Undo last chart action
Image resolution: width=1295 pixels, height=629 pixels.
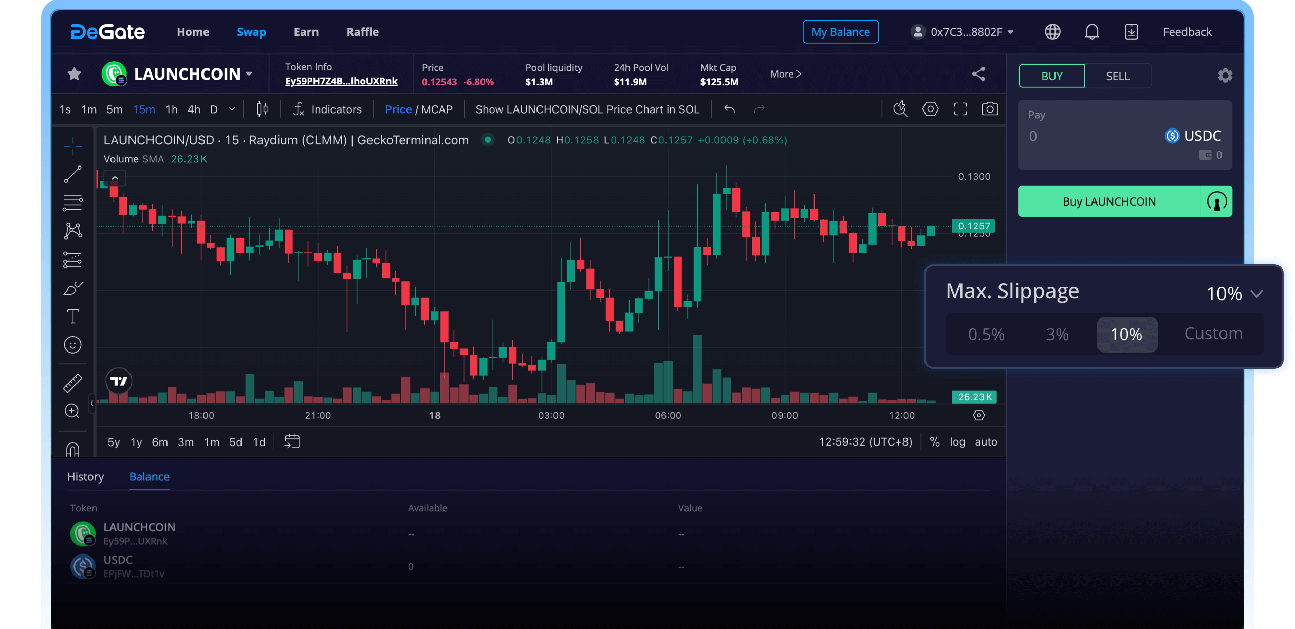[729, 109]
